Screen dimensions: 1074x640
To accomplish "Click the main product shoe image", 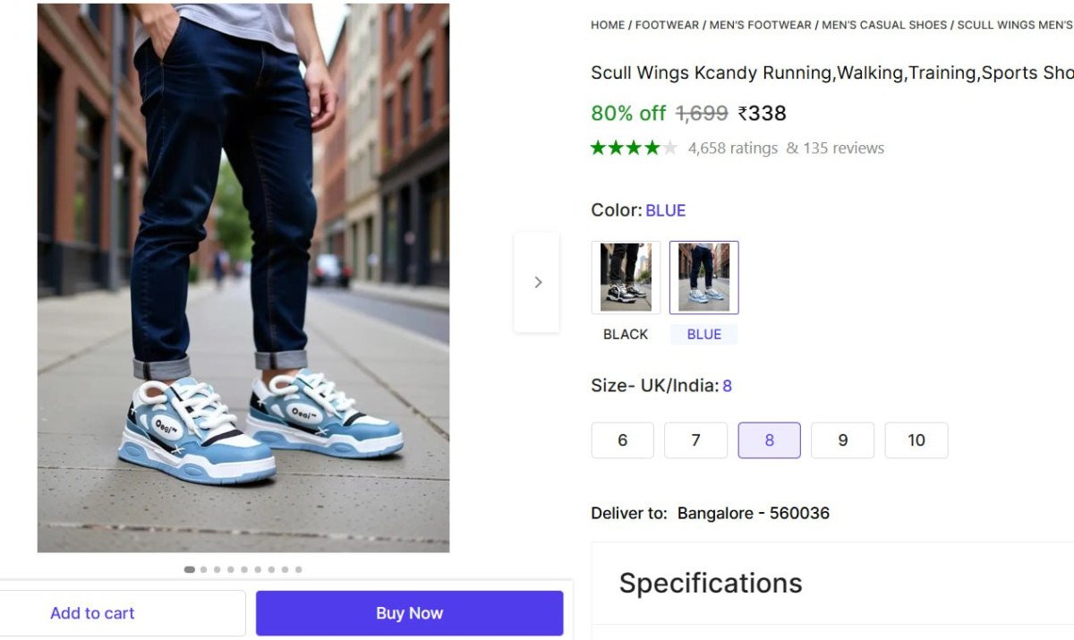I will [x=243, y=277].
